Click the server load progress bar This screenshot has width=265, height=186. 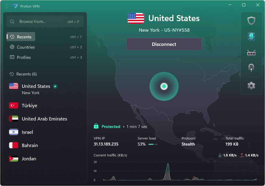pos(153,144)
